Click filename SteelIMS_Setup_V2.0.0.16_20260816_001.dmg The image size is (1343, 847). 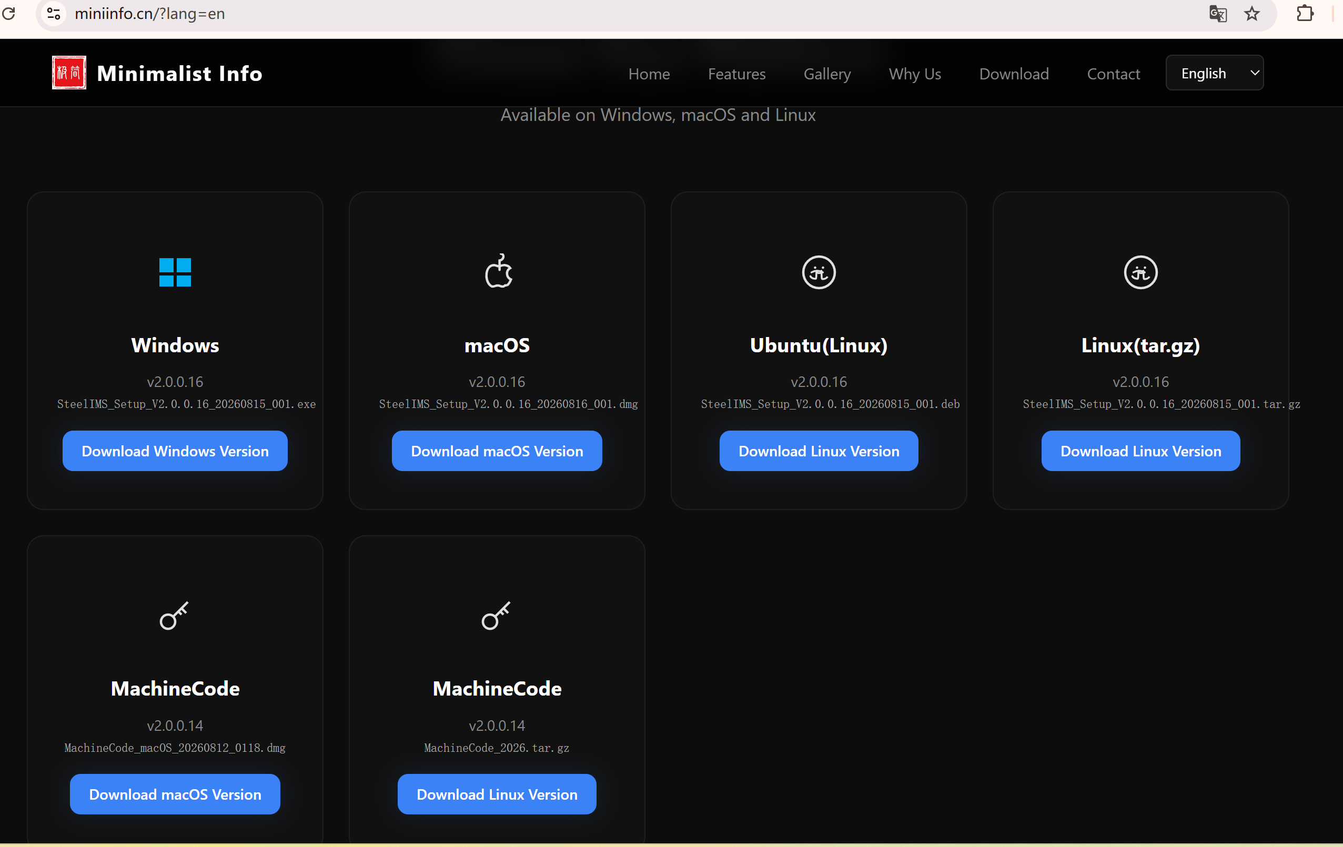coord(508,404)
